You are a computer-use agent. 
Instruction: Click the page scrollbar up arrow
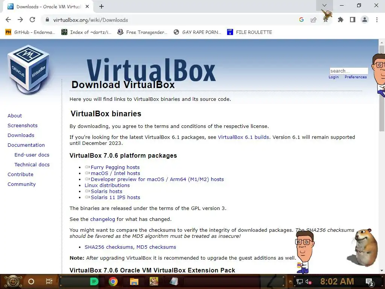tap(382, 42)
